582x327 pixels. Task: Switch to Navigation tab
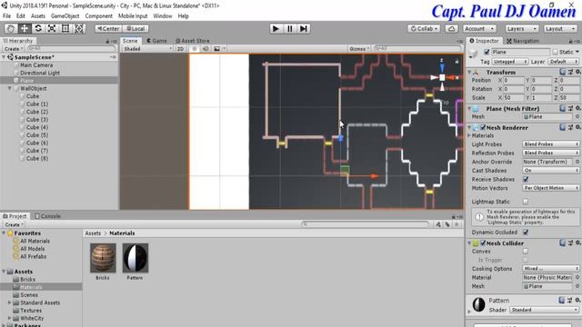click(x=523, y=41)
